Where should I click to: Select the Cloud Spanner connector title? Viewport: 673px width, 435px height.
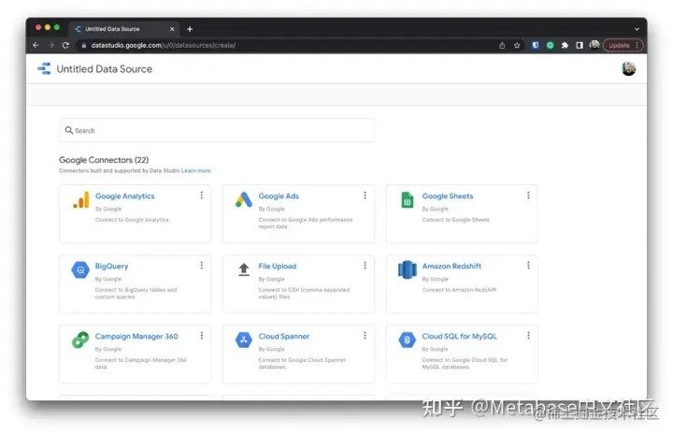pos(284,336)
